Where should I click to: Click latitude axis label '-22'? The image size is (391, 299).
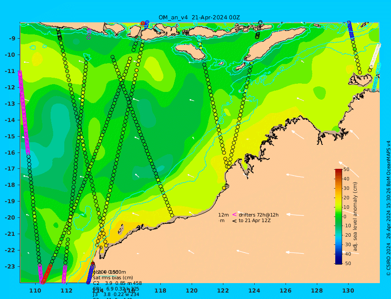(10, 250)
